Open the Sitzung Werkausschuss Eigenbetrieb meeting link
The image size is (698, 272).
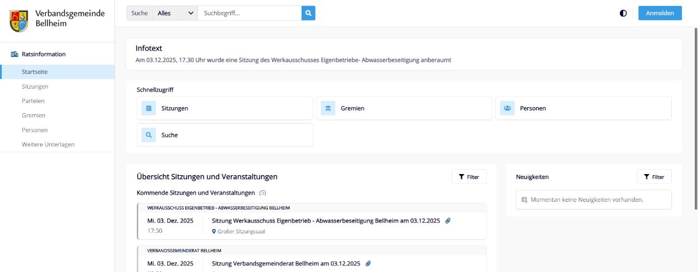pyautogui.click(x=326, y=221)
